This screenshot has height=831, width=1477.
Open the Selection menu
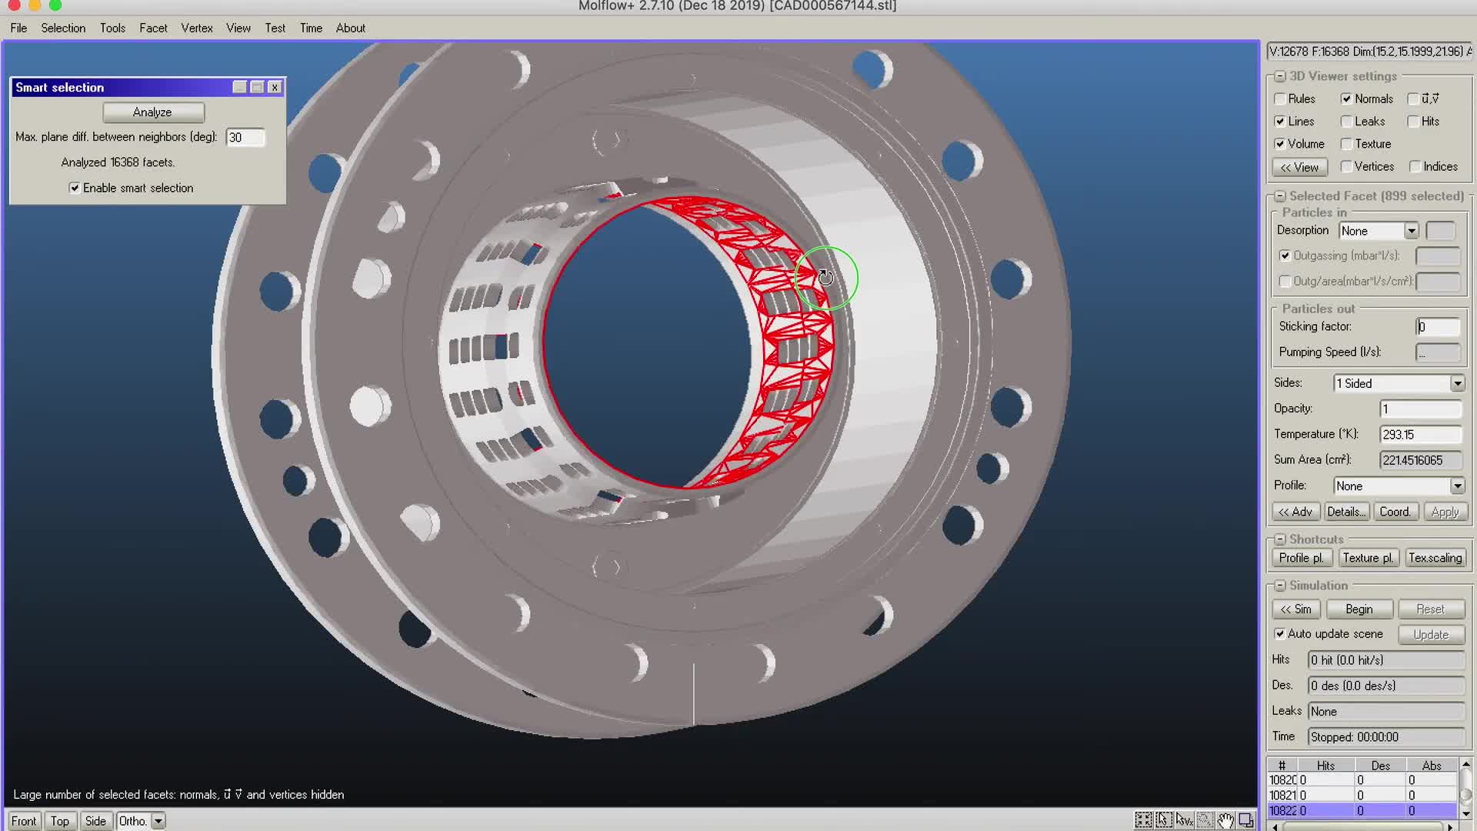coord(63,28)
